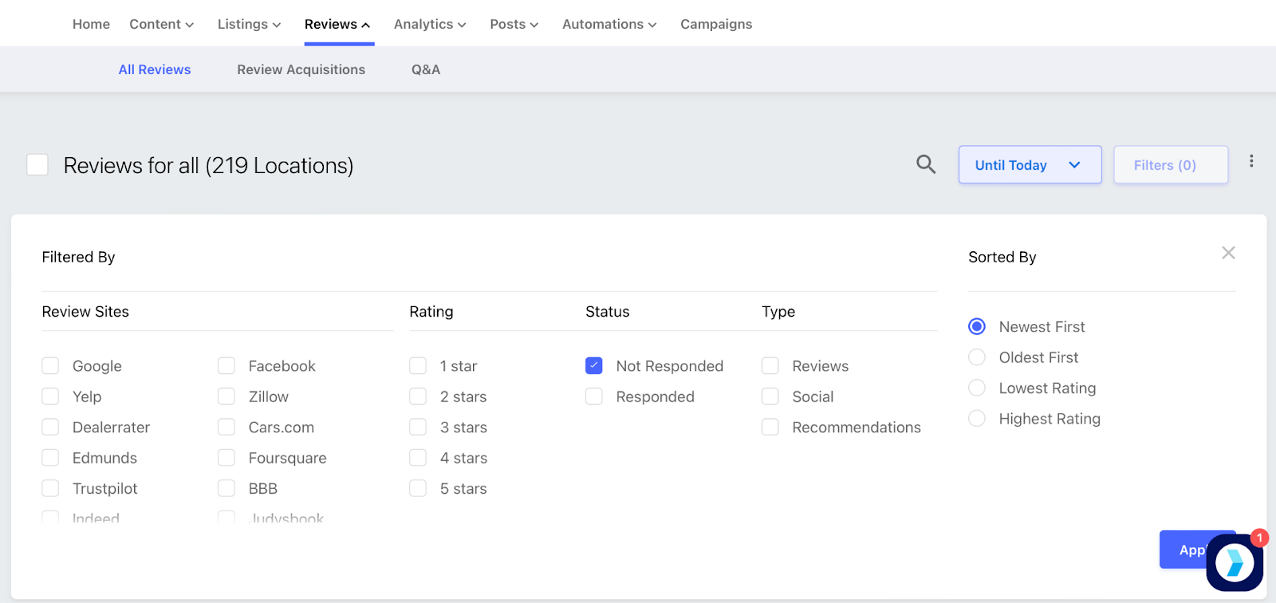
Task: Expand the Content menu
Action: [x=162, y=24]
